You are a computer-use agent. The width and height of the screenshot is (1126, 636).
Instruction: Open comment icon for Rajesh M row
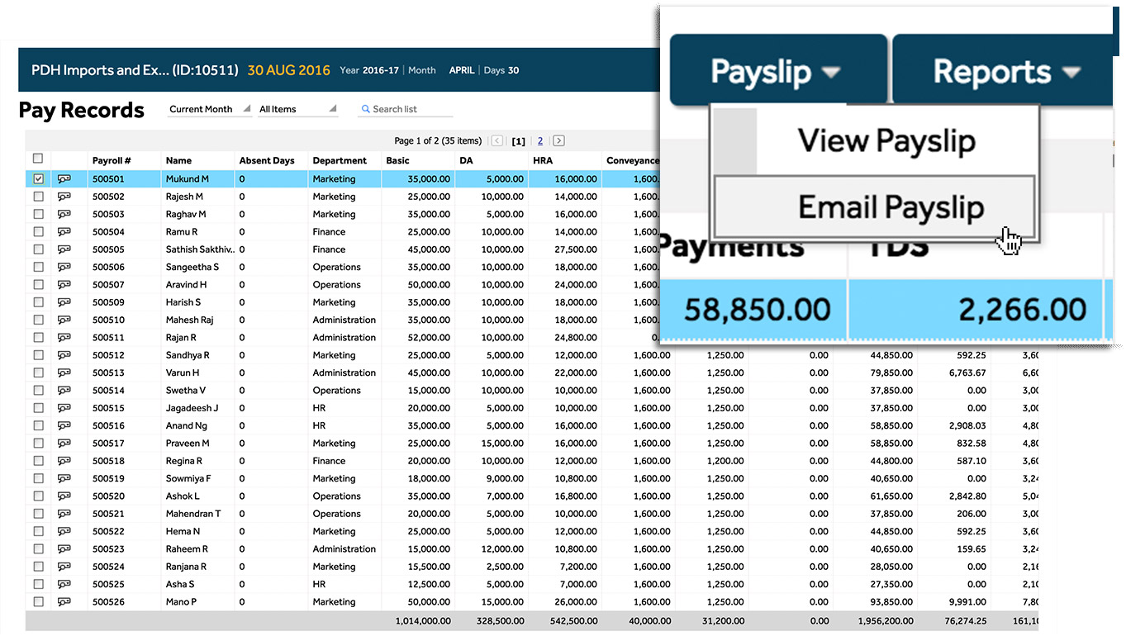click(64, 197)
